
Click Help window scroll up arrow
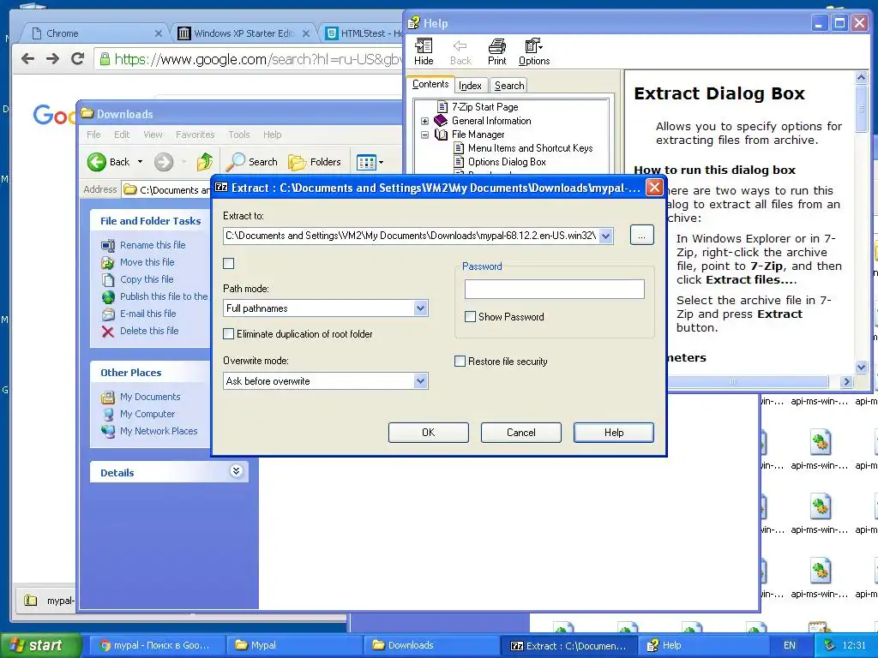[861, 78]
